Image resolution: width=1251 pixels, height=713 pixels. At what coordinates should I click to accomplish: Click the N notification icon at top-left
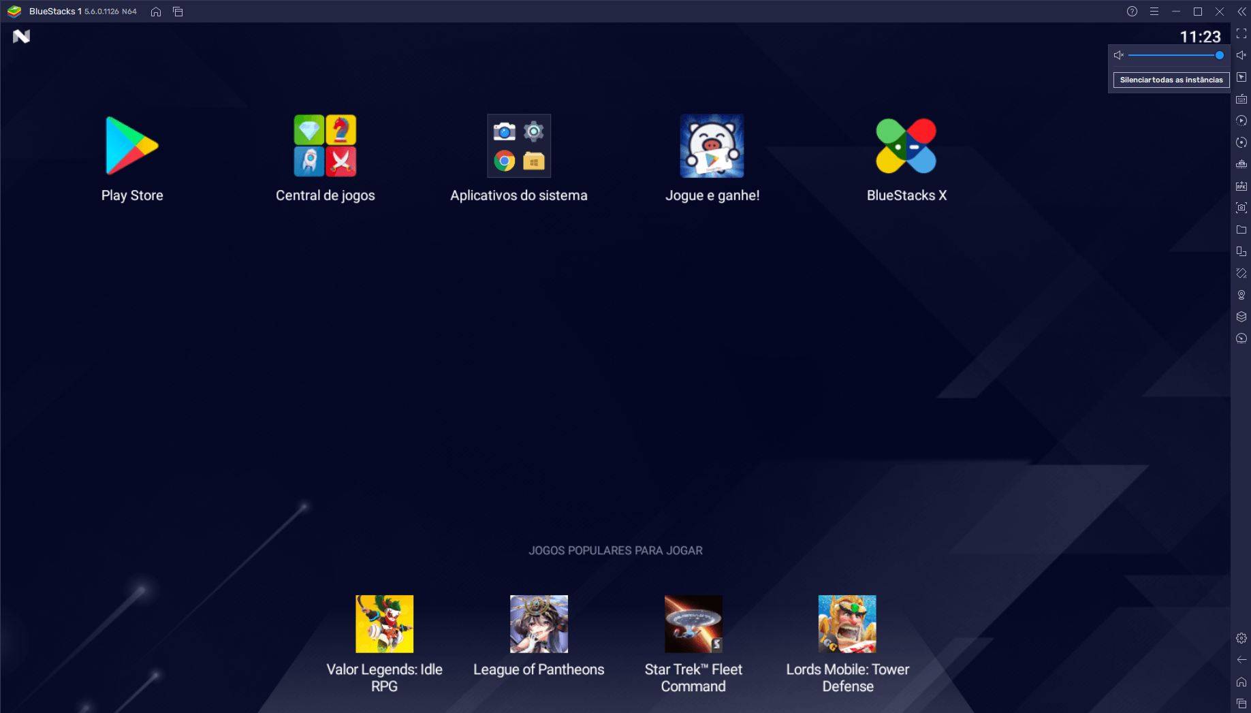click(x=21, y=36)
